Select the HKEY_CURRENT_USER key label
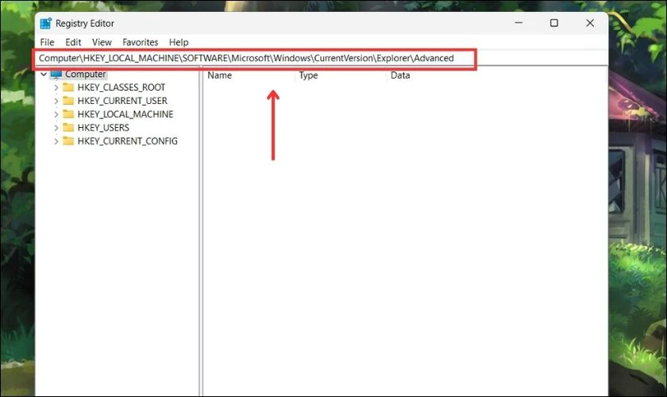 (122, 101)
